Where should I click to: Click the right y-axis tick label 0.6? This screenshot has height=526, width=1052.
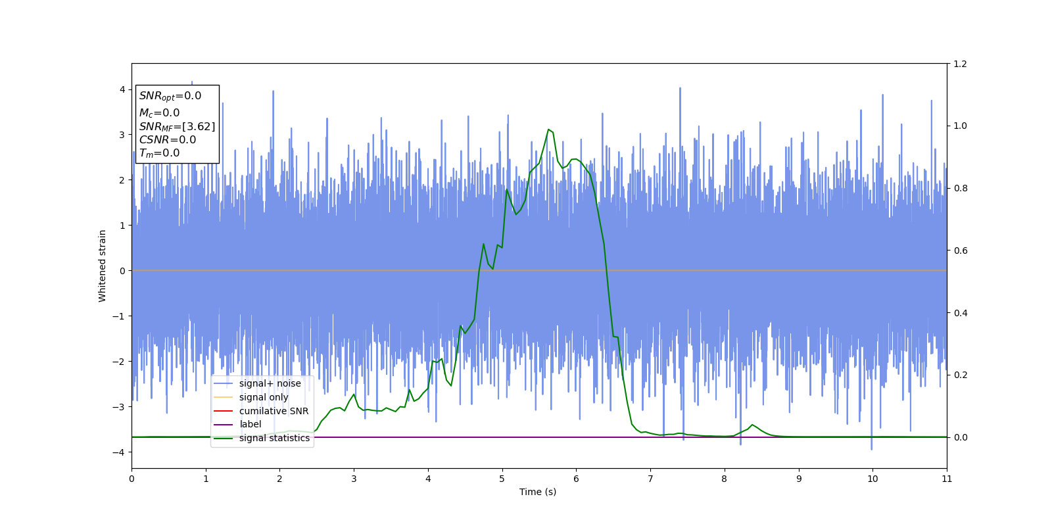click(x=960, y=251)
